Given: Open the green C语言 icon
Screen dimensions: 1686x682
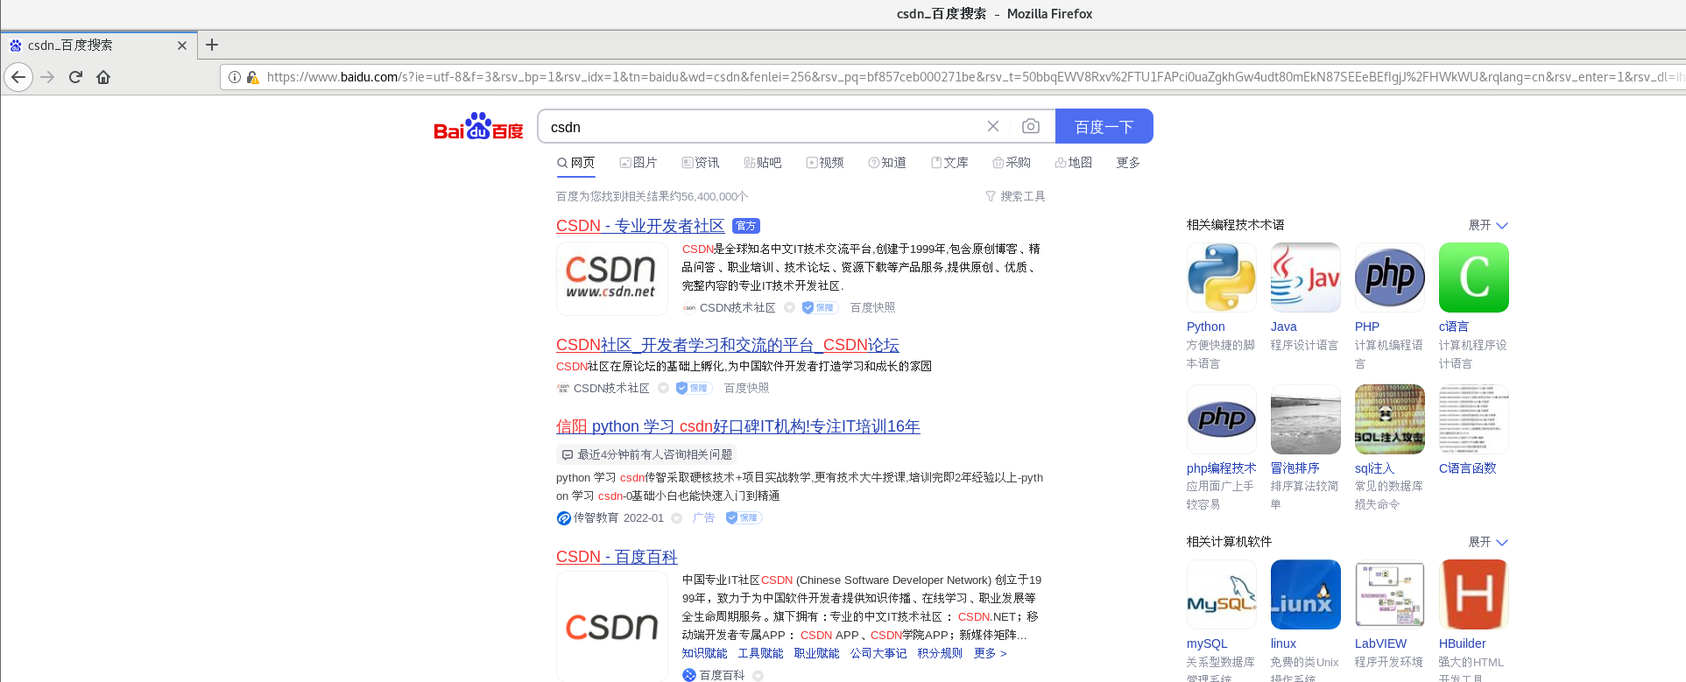Looking at the screenshot, I should tap(1474, 278).
